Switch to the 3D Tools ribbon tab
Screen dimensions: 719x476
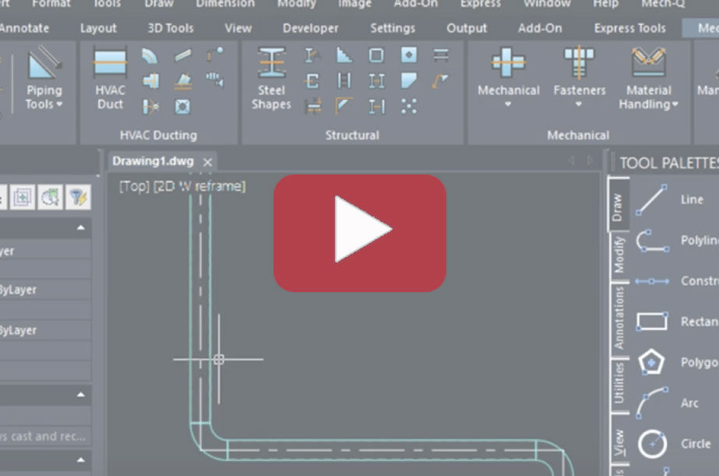point(171,28)
